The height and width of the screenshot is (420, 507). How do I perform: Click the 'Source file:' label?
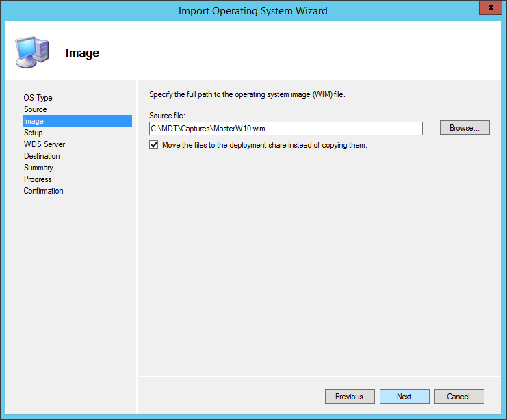pos(168,116)
